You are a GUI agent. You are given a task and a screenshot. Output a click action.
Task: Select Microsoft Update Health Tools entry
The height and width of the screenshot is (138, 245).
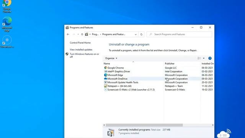(x=123, y=82)
